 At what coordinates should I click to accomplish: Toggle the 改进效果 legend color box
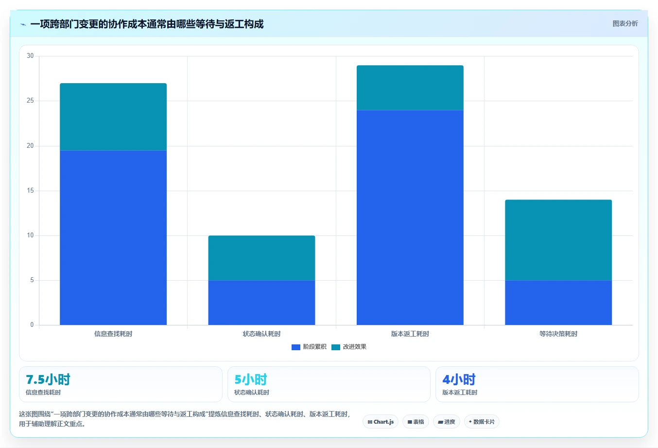coord(336,347)
